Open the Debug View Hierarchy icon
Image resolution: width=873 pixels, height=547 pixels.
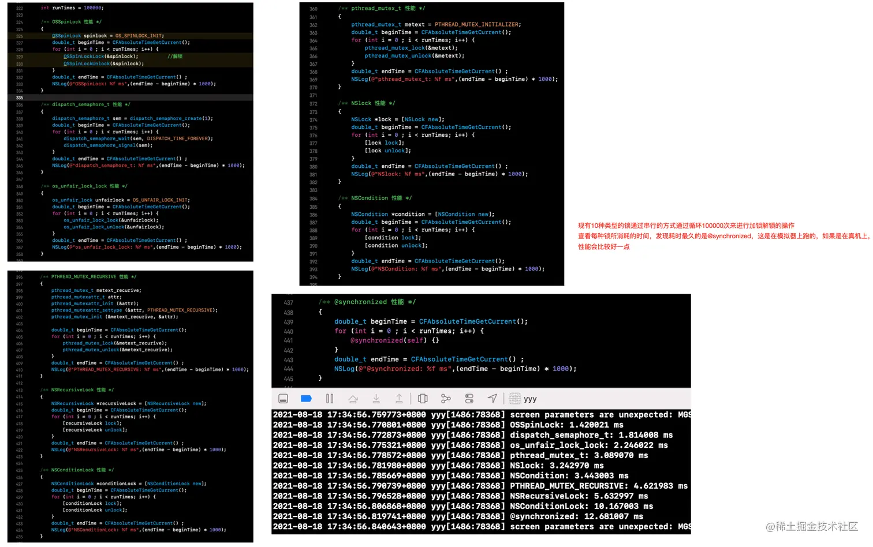tap(423, 399)
